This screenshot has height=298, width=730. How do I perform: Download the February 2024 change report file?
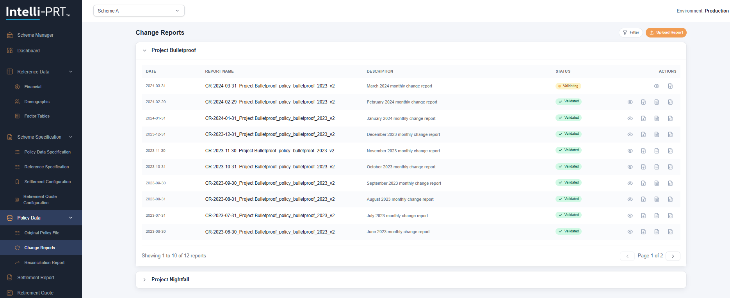643,102
